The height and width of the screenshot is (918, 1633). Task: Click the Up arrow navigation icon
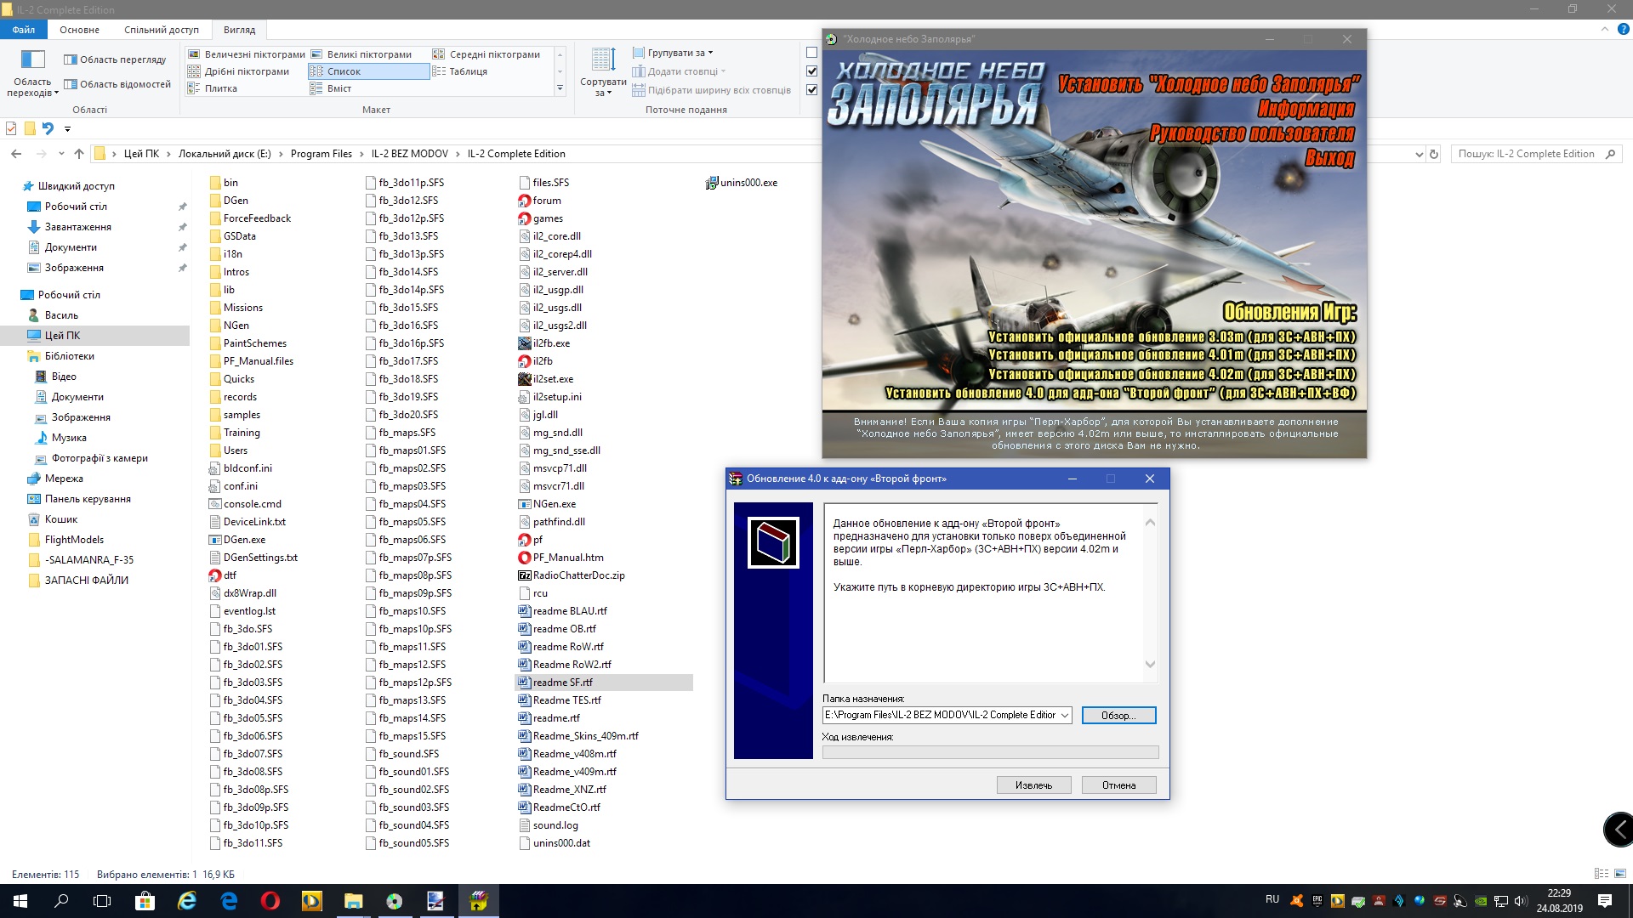point(79,154)
